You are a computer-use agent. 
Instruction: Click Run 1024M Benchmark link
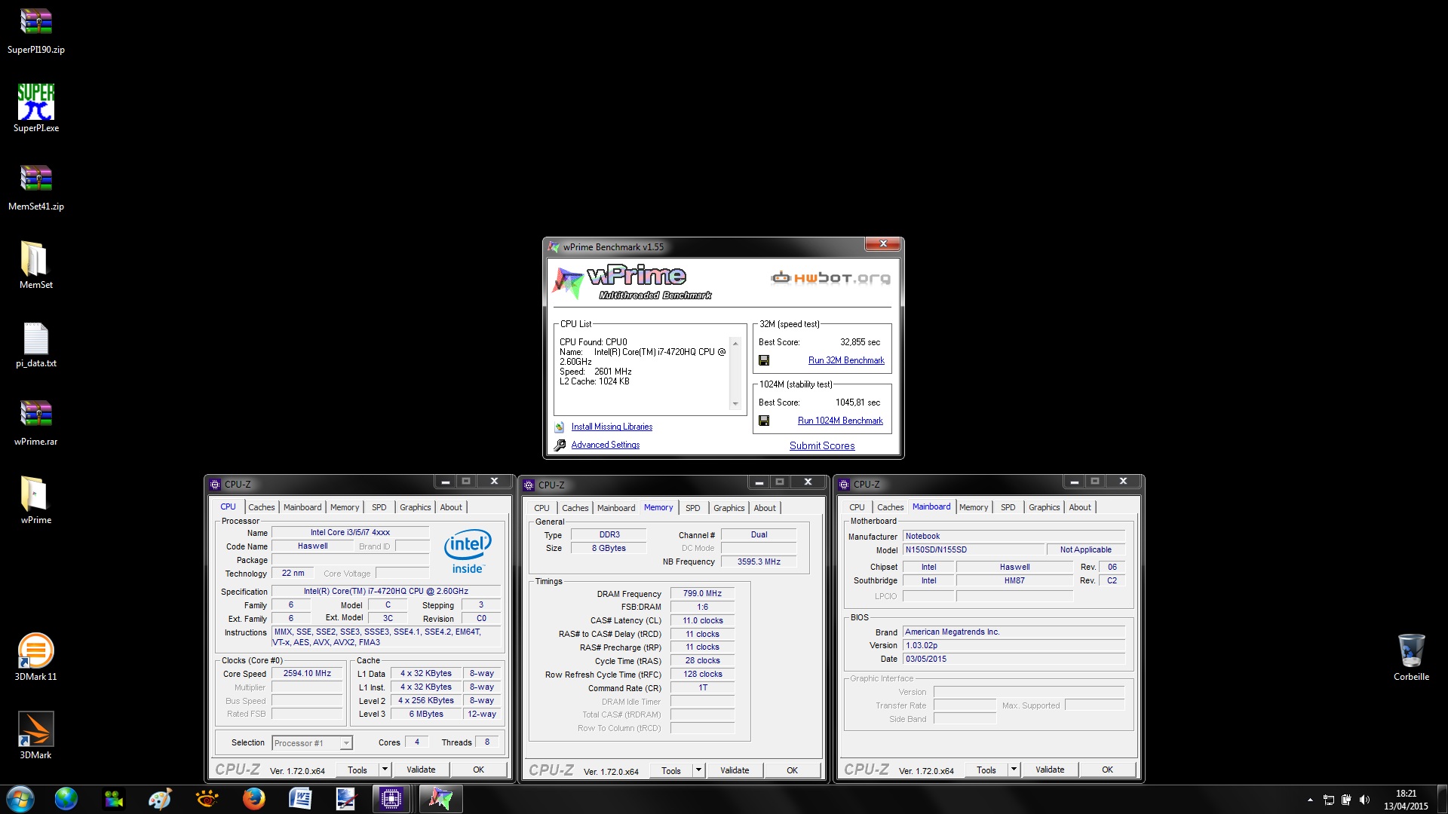(840, 421)
